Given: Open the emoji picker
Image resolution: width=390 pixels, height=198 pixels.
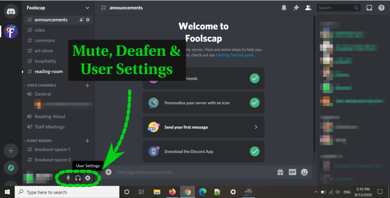Looking at the screenshot, I should pos(304,172).
